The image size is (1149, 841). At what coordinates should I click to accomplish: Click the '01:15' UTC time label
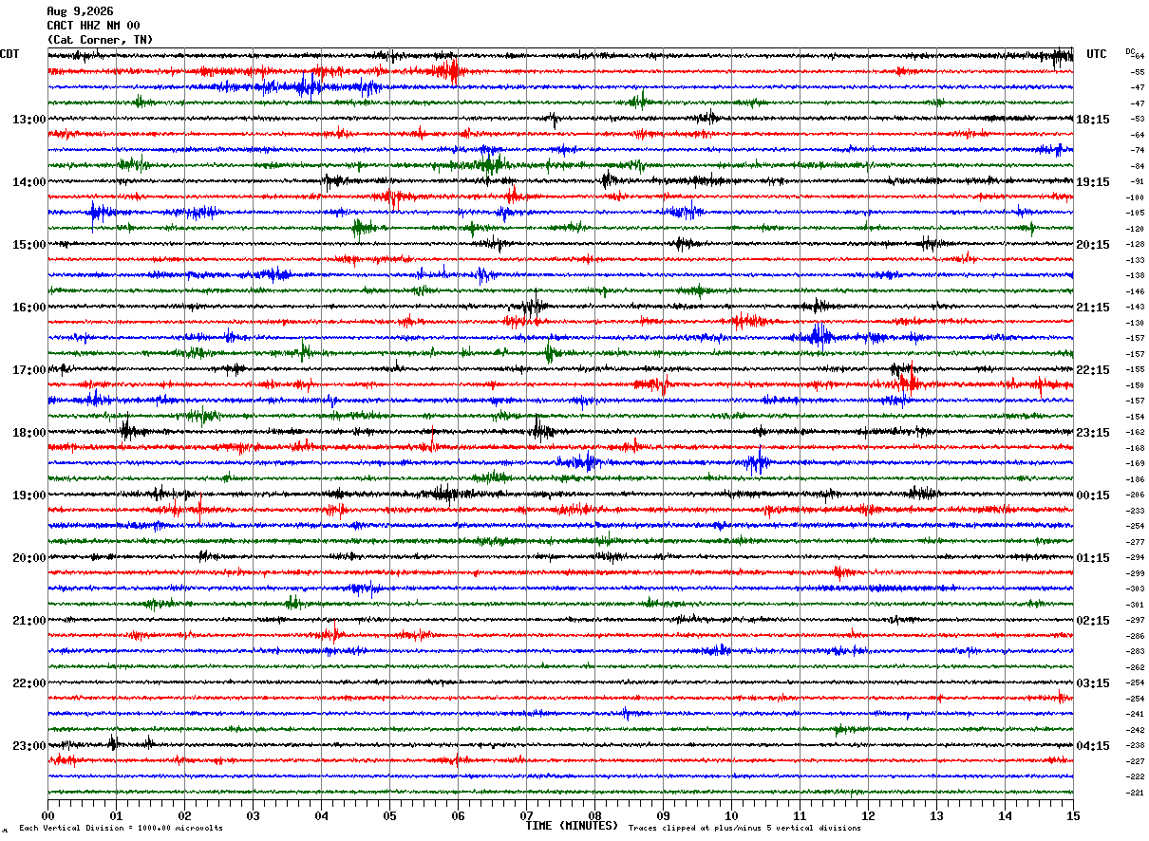[1093, 558]
